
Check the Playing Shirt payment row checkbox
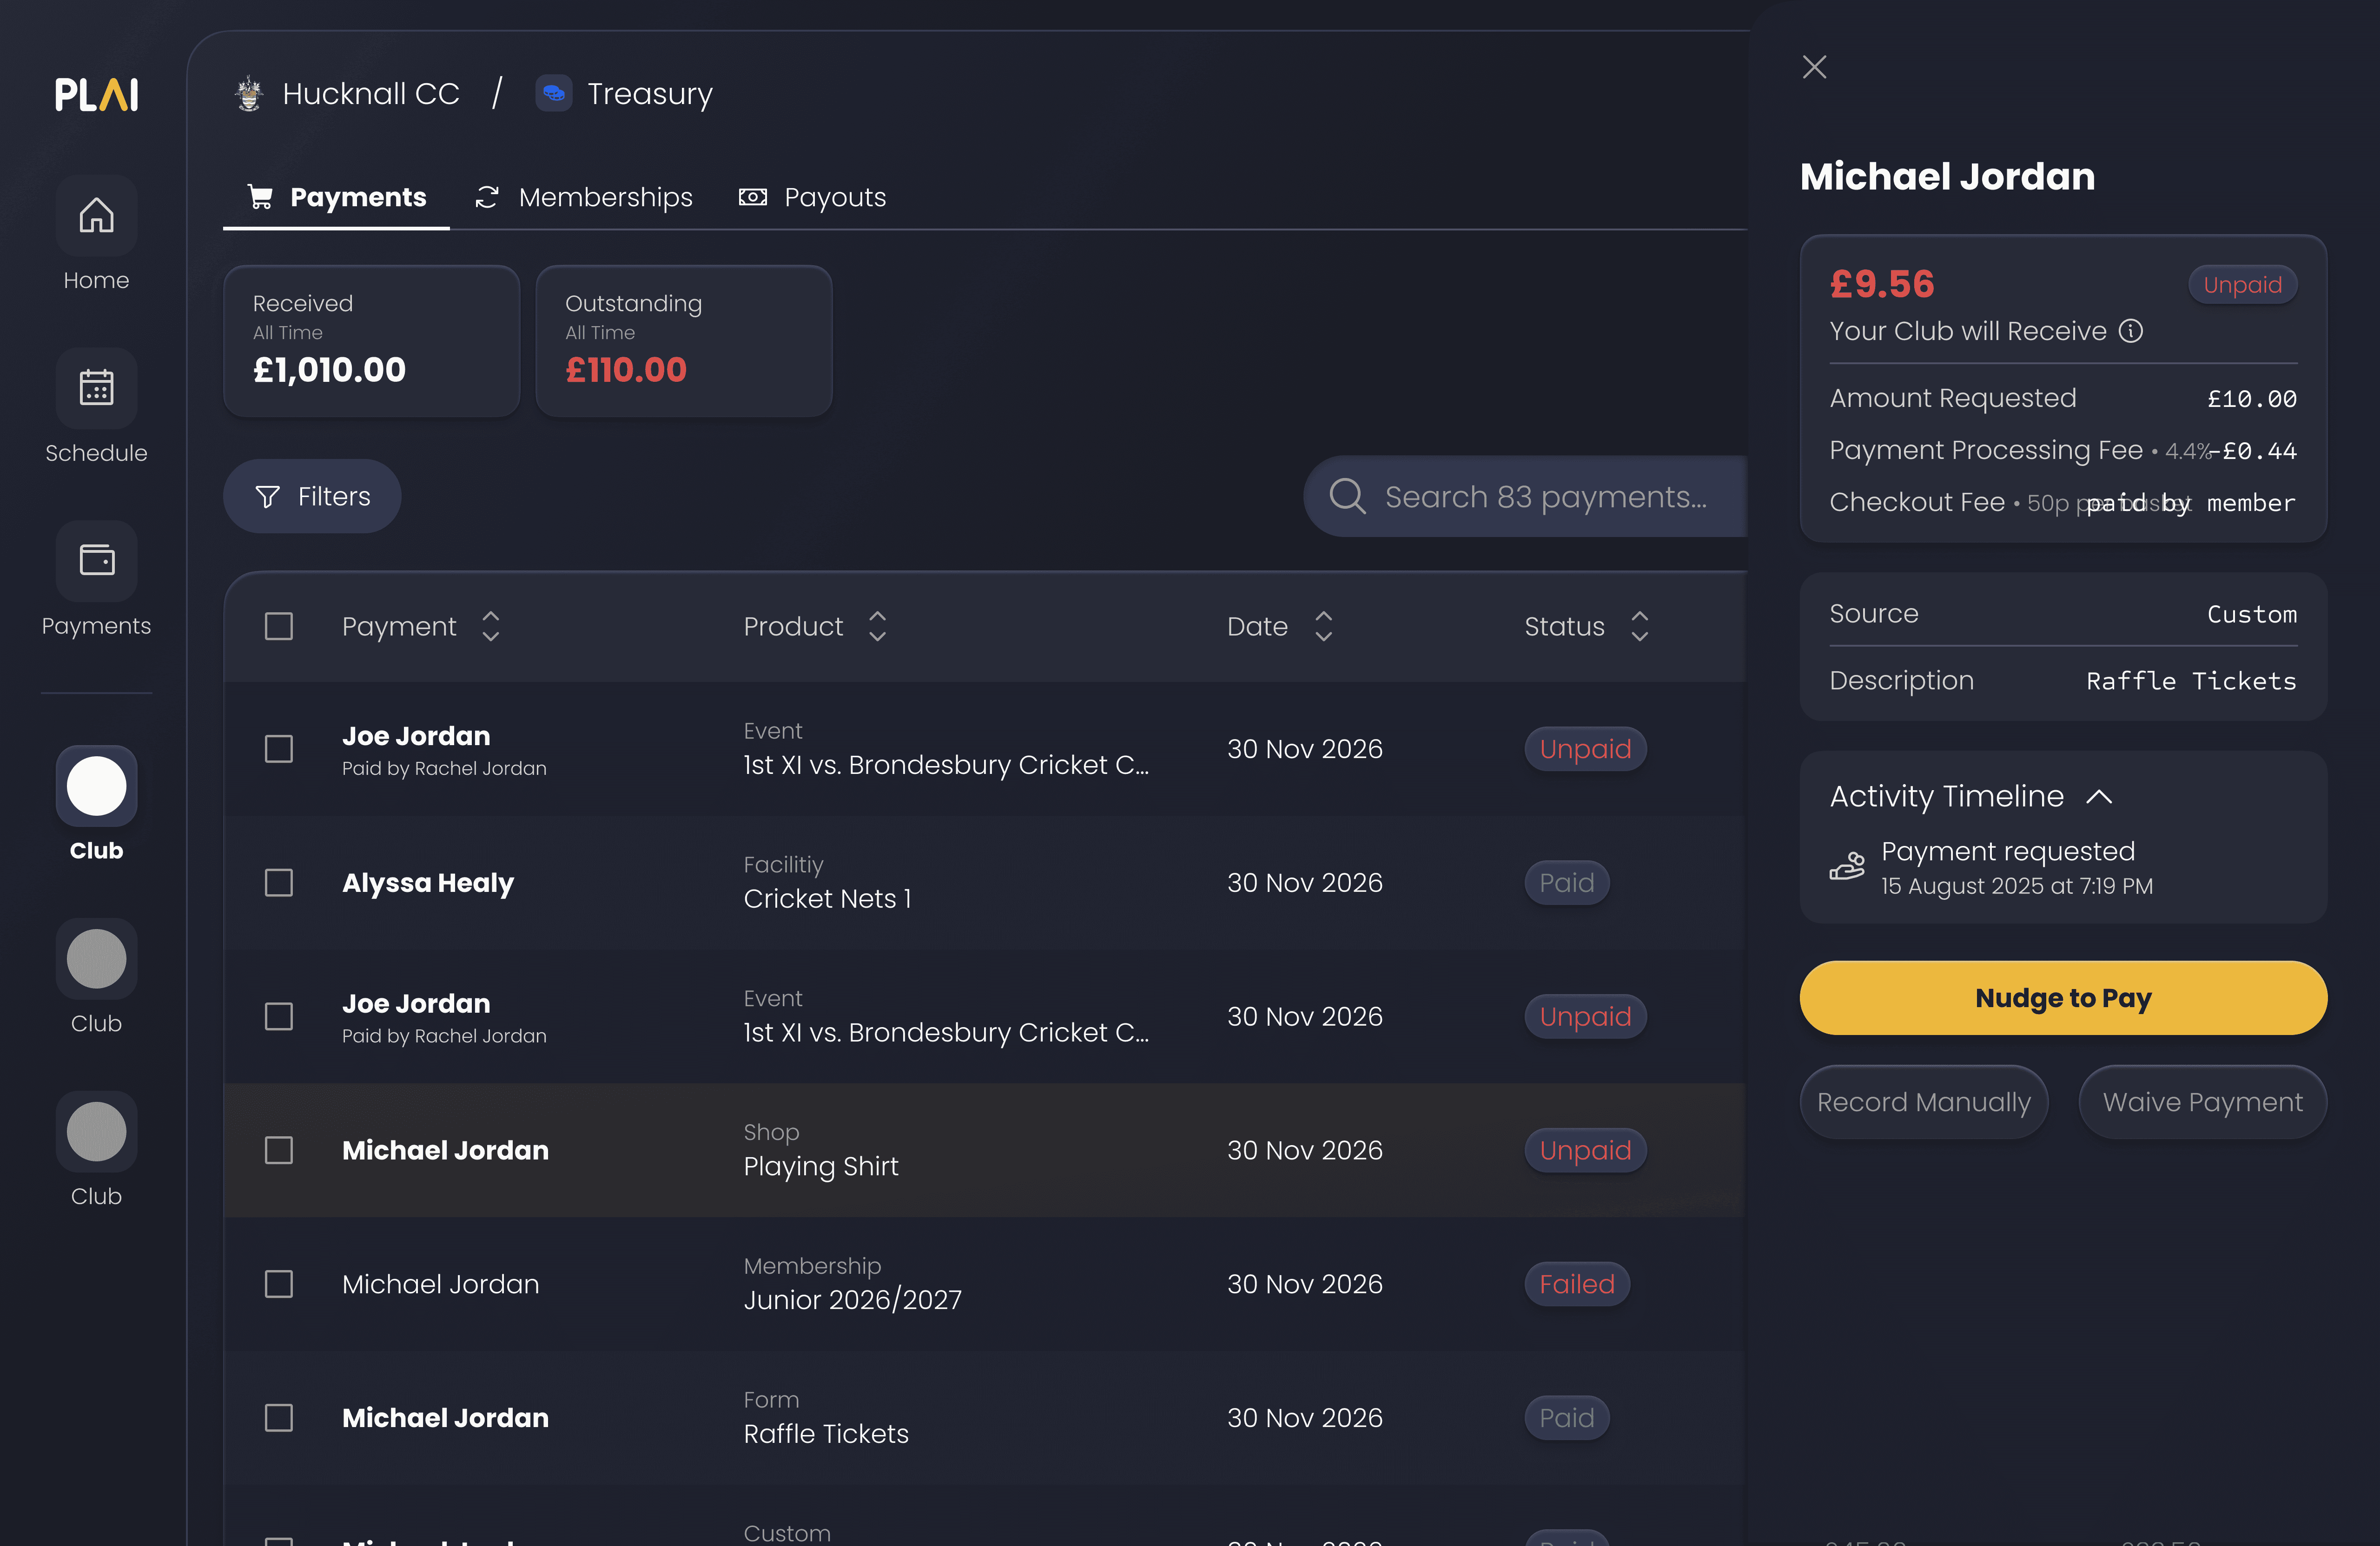coord(279,1150)
